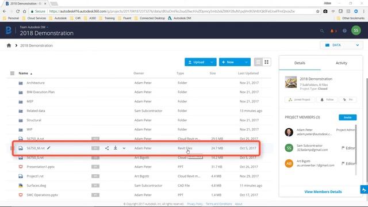Open the MEP folder
This screenshot has height=207, width=368.
pos(30,101)
